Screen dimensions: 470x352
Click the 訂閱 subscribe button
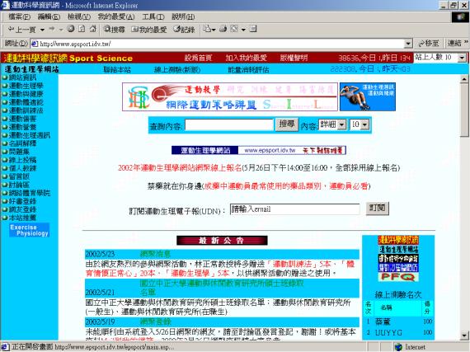point(378,209)
